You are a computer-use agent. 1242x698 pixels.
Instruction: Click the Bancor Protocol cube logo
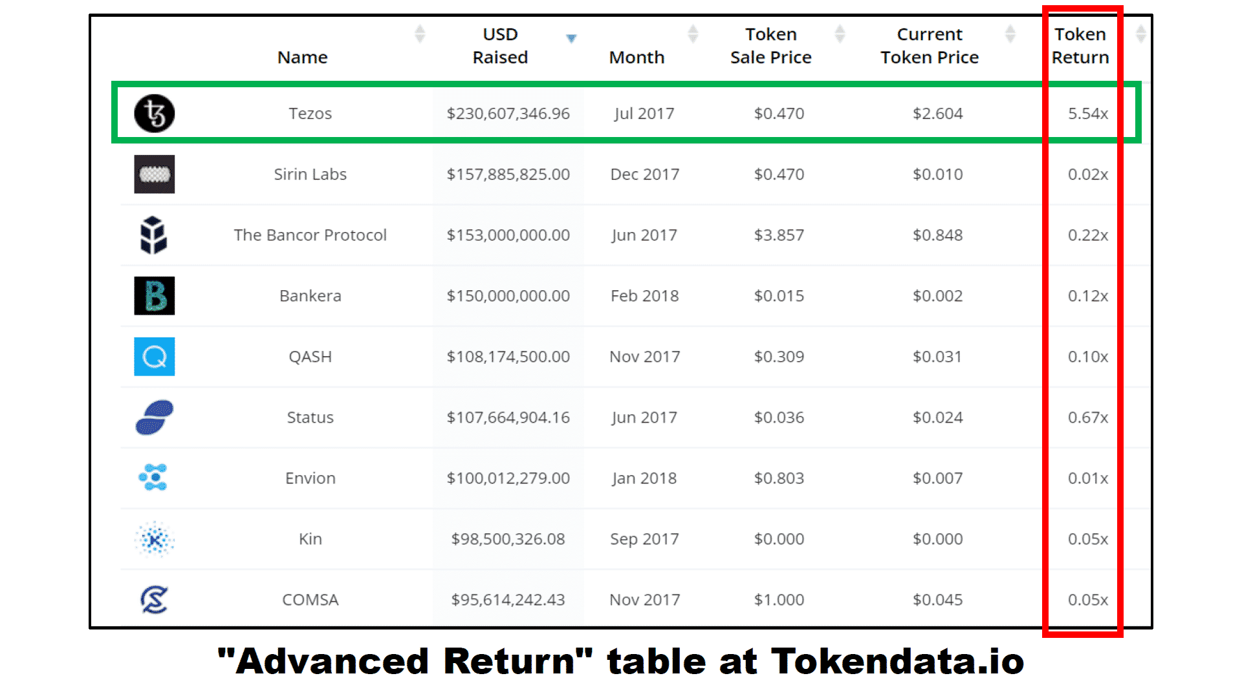pyautogui.click(x=154, y=235)
